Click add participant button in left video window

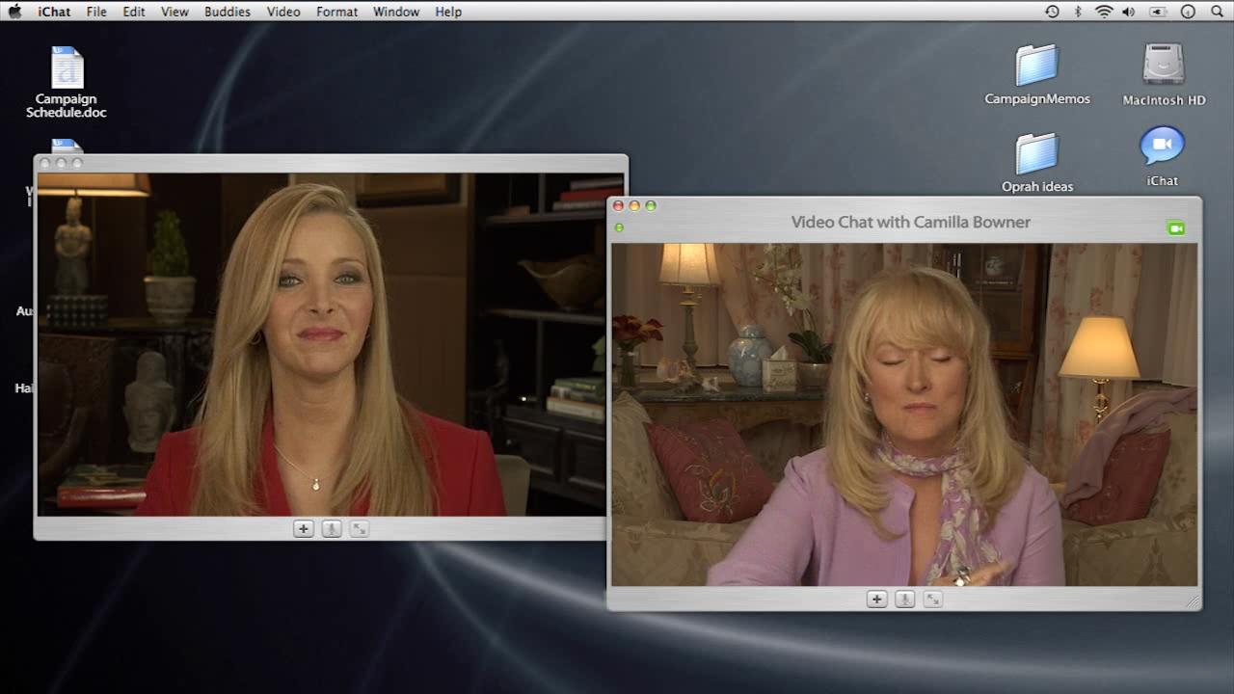point(304,528)
